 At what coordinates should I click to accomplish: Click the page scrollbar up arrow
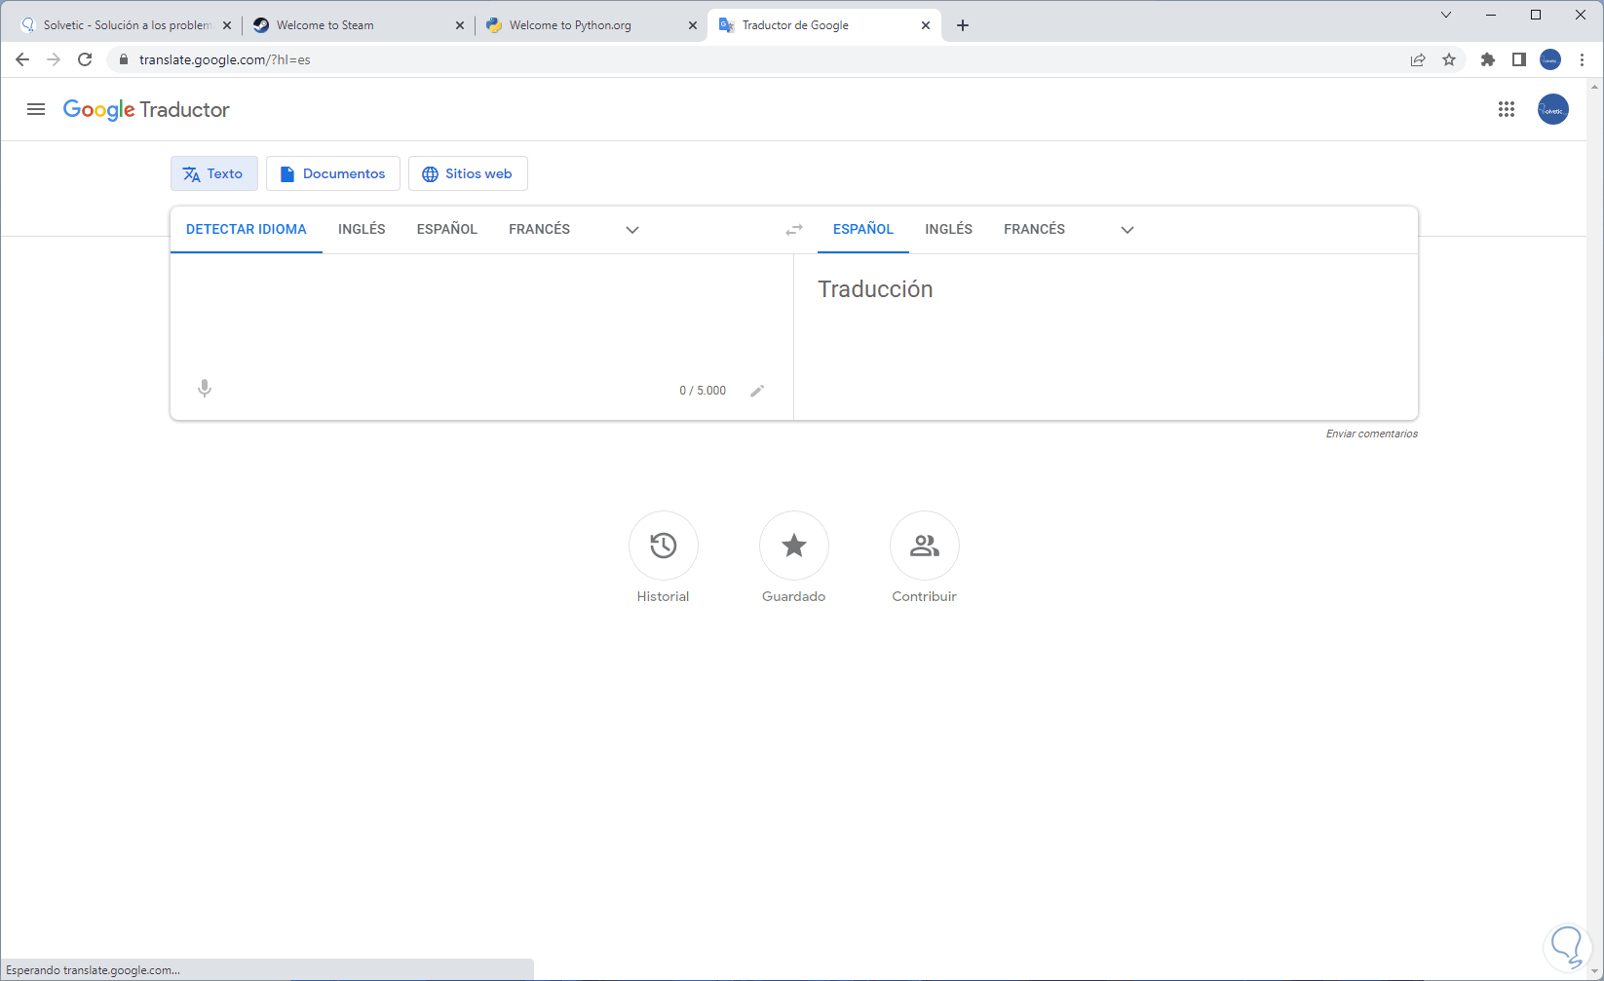pos(1595,86)
